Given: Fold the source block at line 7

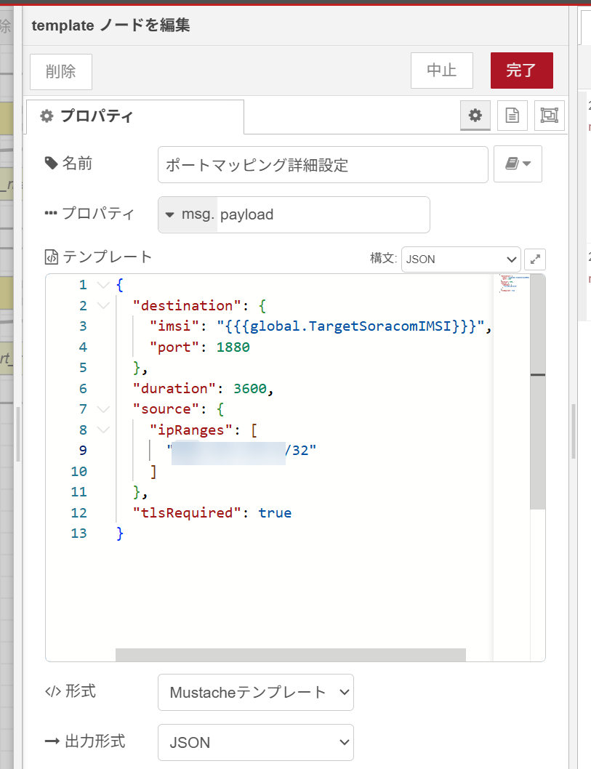Looking at the screenshot, I should pyautogui.click(x=102, y=409).
